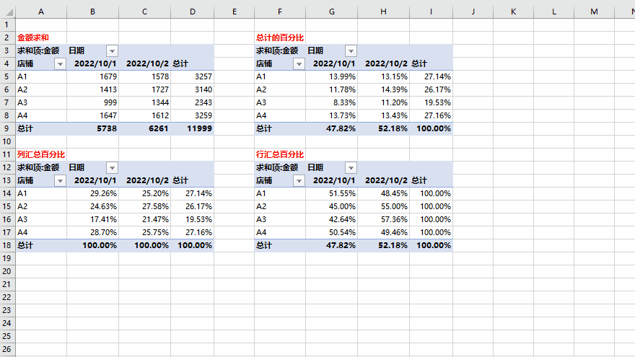
Task: Click 2022/10/1 header in cell B4
Action: [95, 63]
